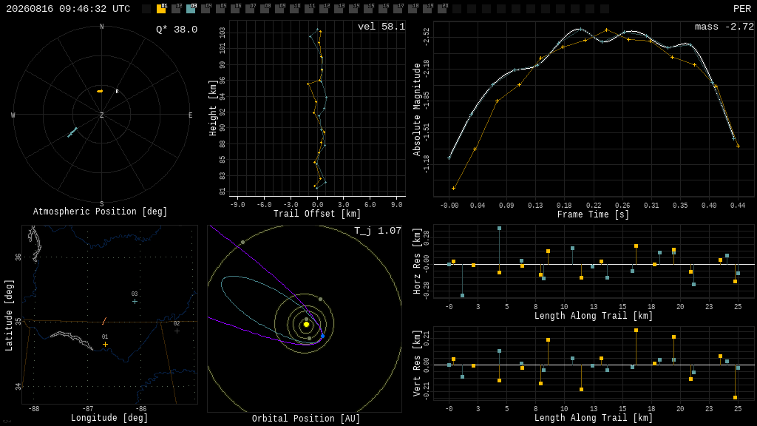This screenshot has height=426, width=757.
Task: Enable the grey station 02 box
Action: [176, 8]
